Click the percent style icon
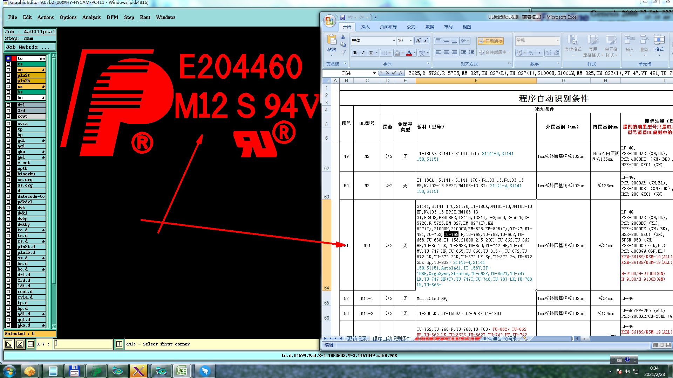 [x=531, y=53]
